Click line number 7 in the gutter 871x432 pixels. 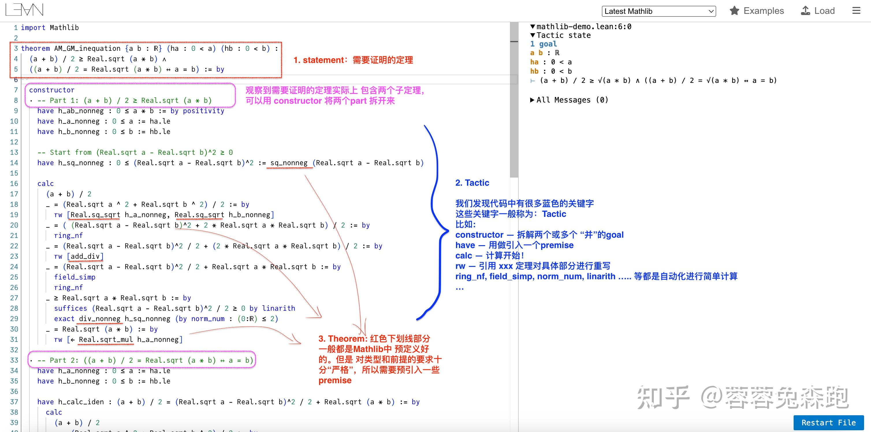tap(16, 90)
